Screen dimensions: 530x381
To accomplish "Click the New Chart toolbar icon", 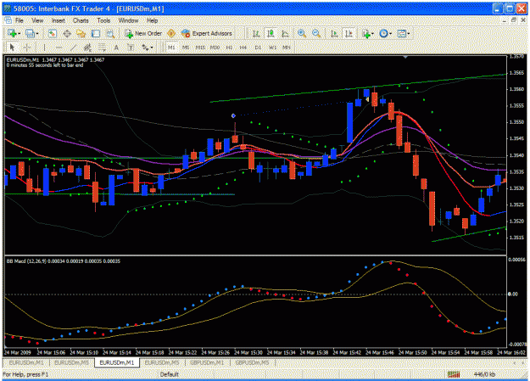I will pos(12,33).
